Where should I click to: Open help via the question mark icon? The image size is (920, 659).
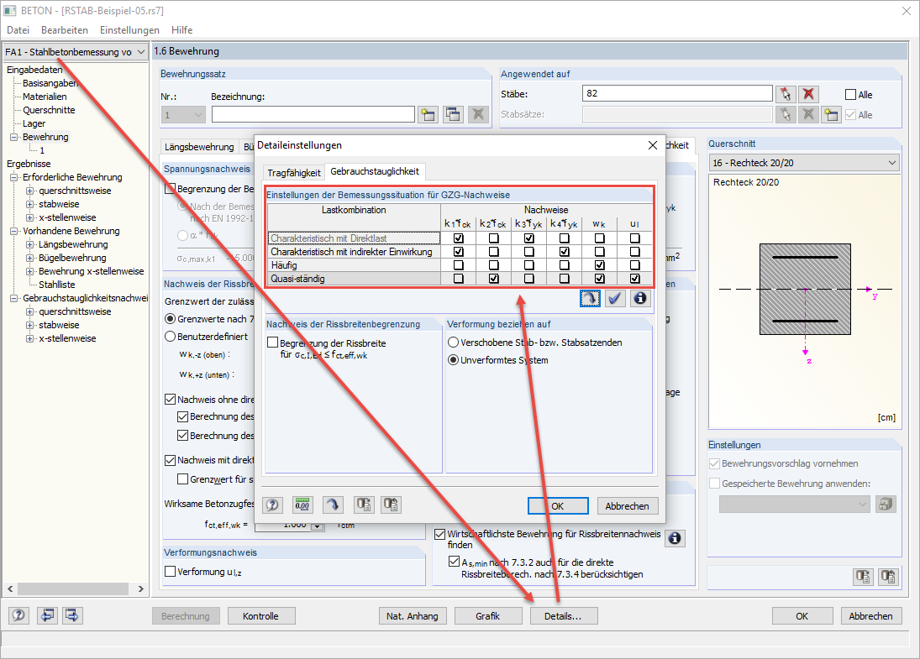[x=271, y=504]
